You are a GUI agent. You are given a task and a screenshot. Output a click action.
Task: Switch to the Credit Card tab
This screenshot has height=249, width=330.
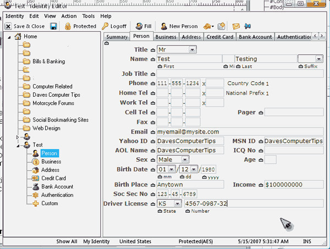click(x=220, y=37)
